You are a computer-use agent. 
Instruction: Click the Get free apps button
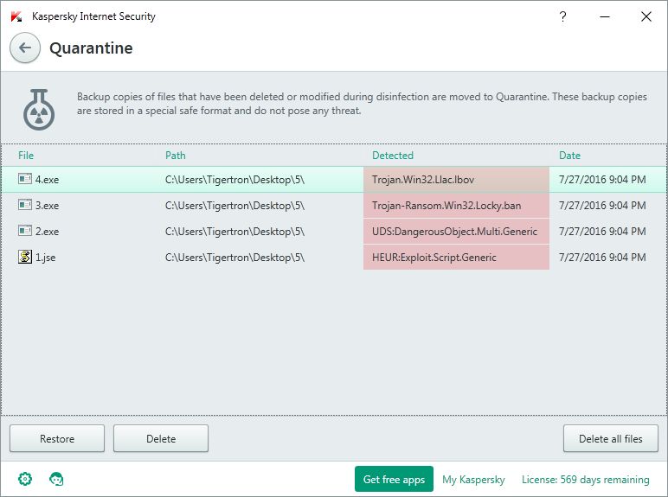click(x=394, y=479)
